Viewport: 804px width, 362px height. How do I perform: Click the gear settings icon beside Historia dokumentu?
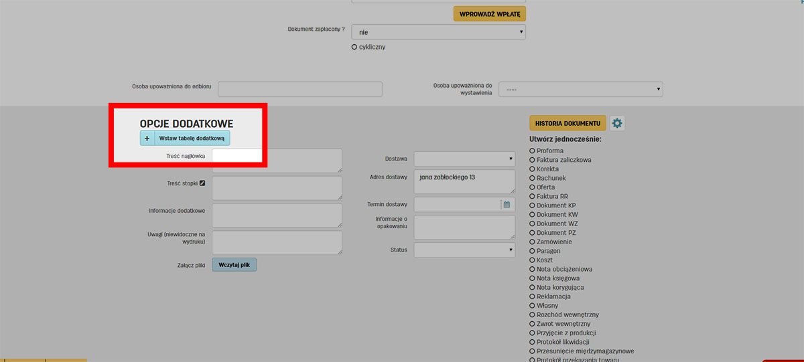(x=617, y=123)
